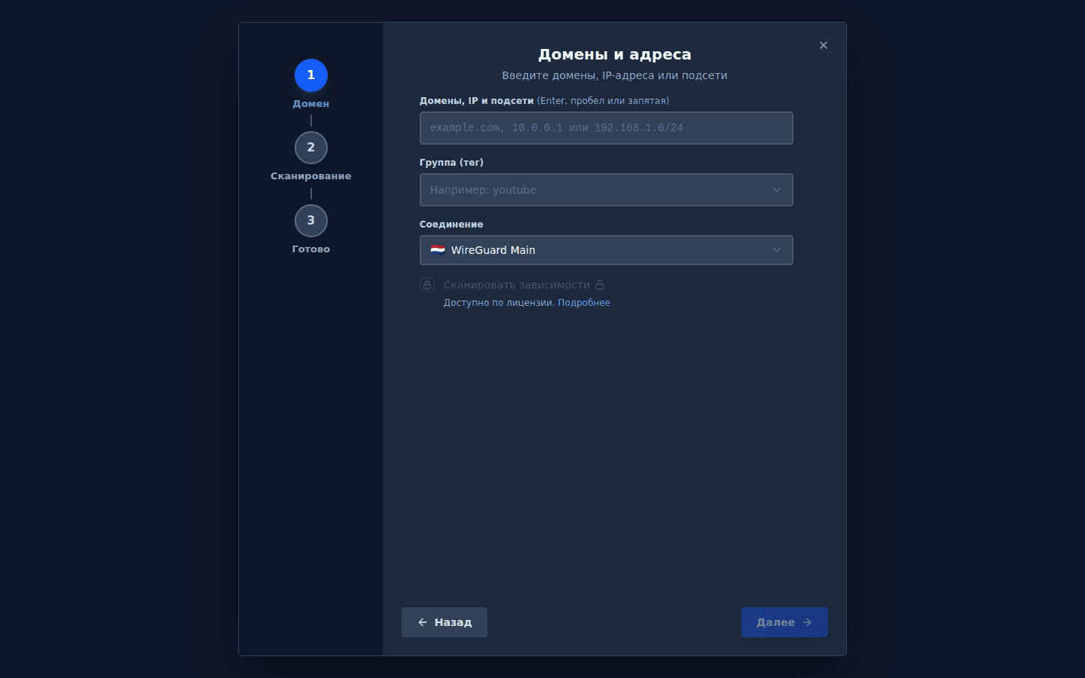Click step 2 circle "Сканирование"

pos(311,148)
